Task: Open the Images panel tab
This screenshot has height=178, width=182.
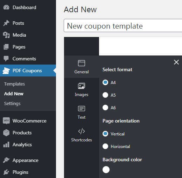Action: (x=82, y=90)
